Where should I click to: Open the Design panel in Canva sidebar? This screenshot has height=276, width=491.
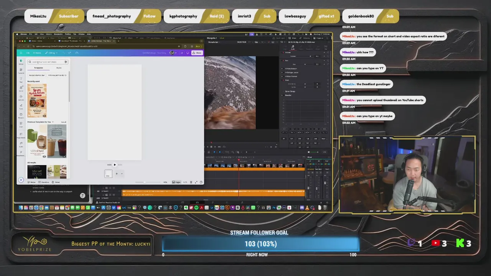(21, 62)
